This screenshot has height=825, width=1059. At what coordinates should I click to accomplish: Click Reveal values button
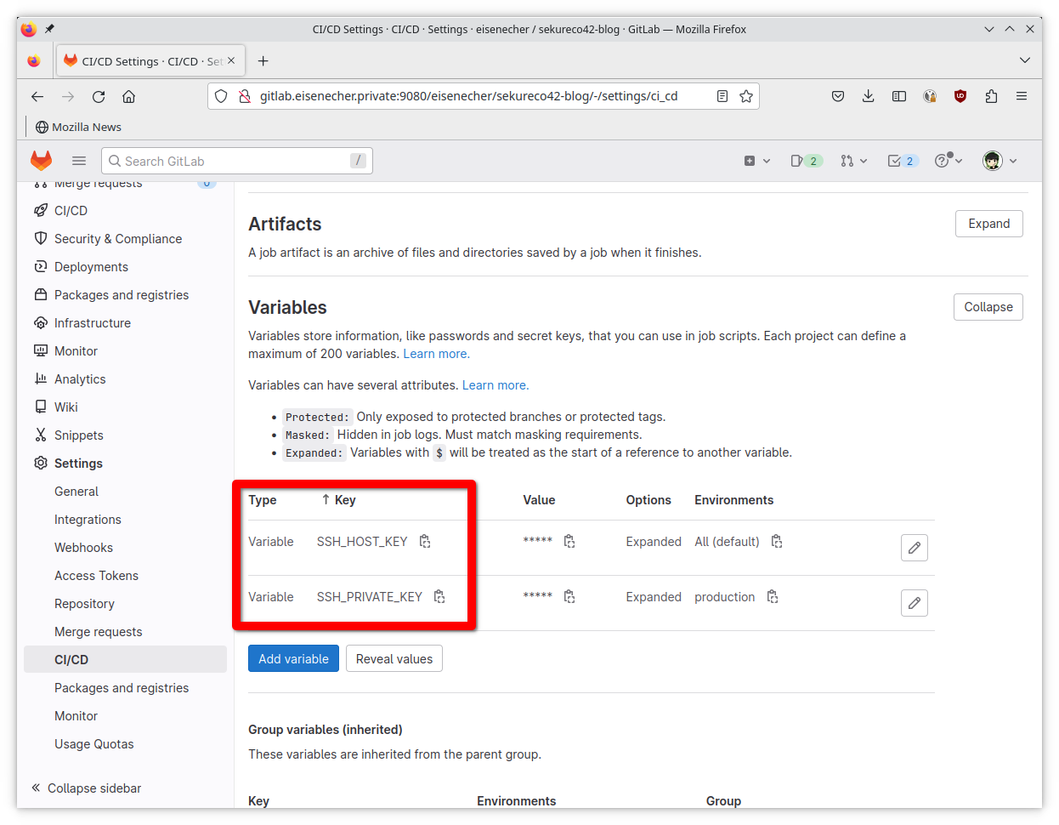coord(394,657)
